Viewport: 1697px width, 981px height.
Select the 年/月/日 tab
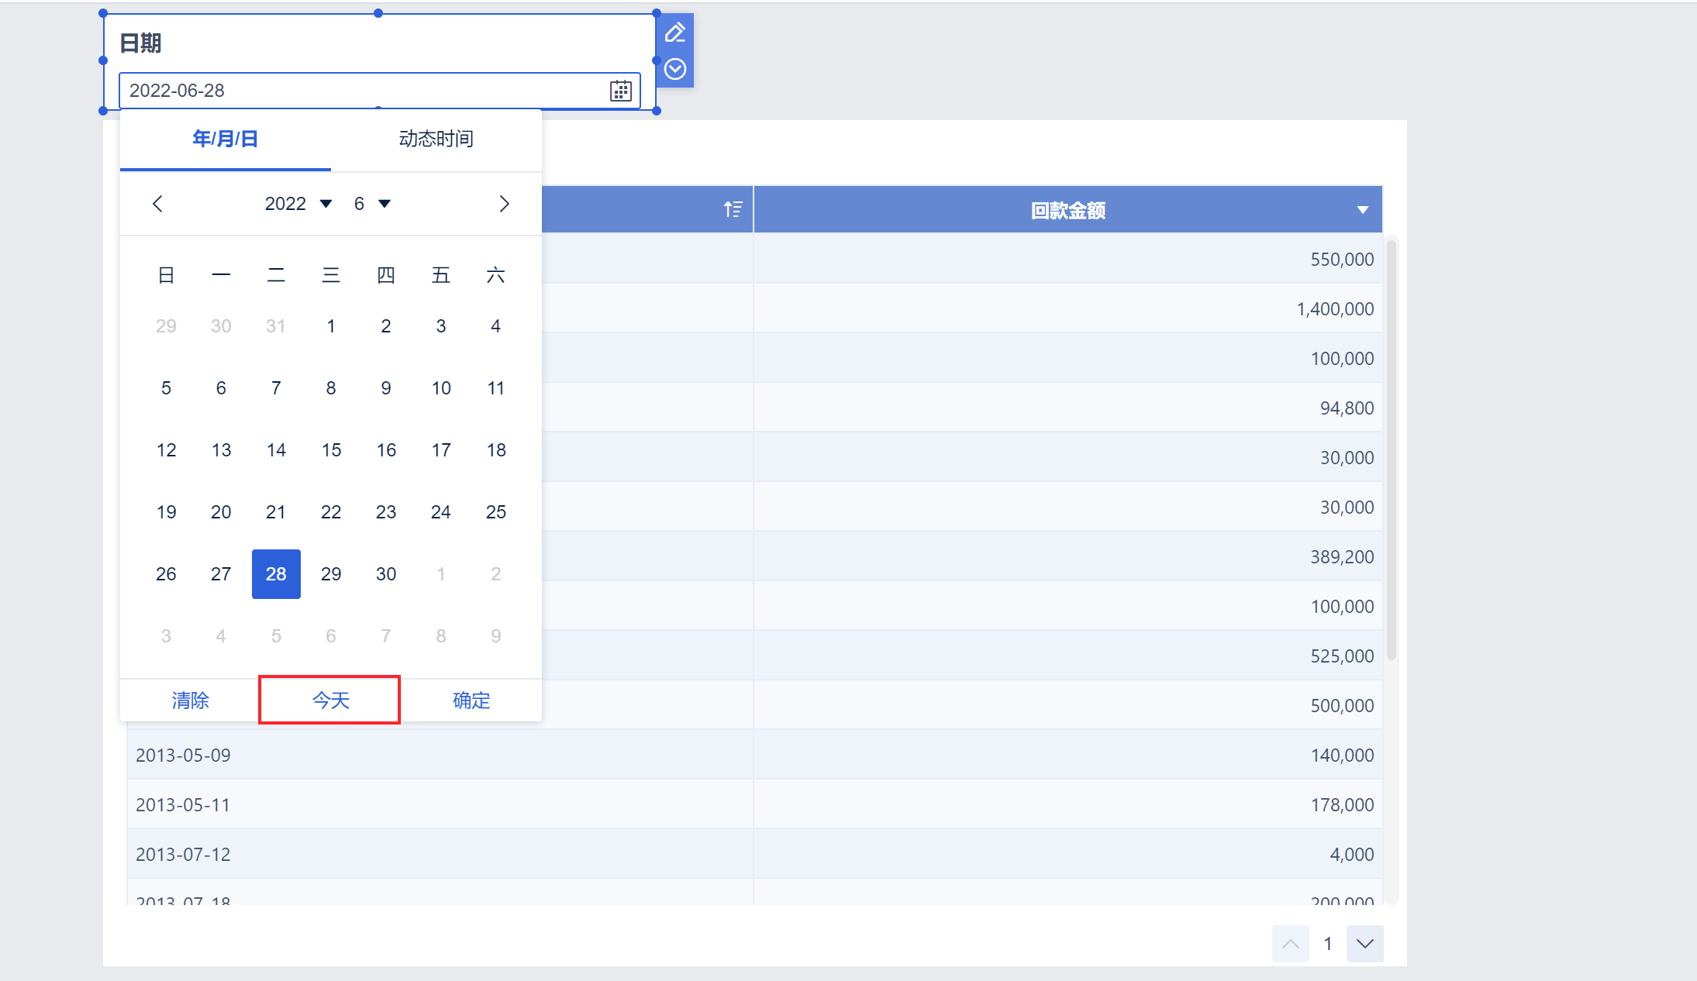click(225, 139)
